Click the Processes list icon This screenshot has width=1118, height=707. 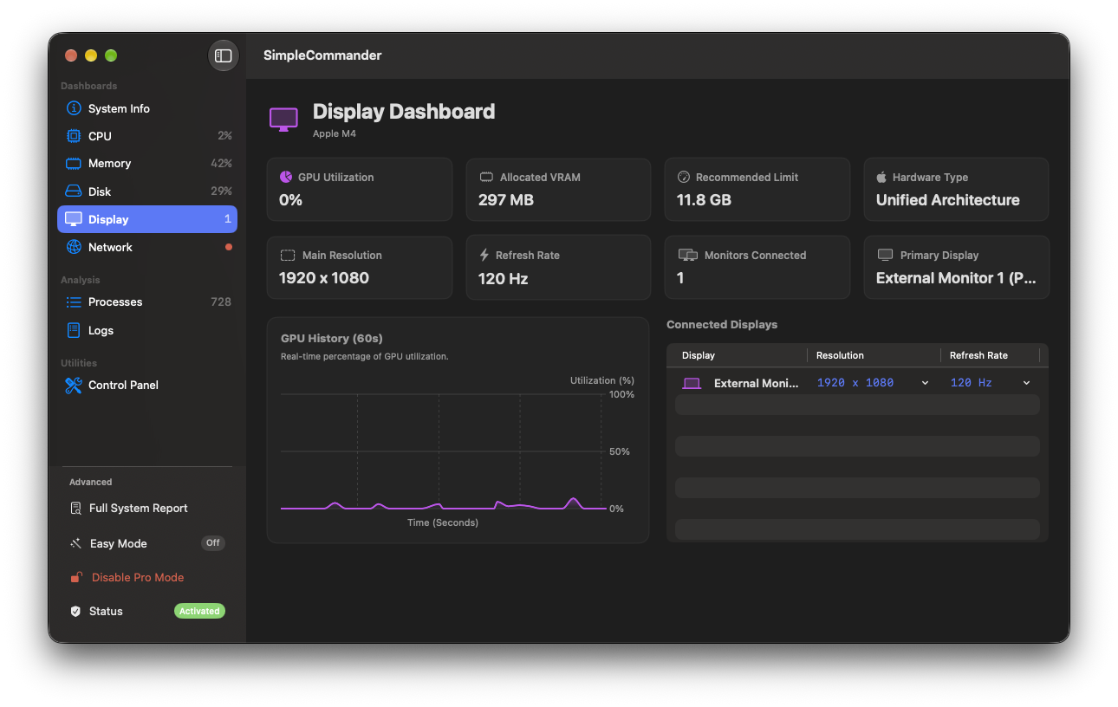coord(74,302)
